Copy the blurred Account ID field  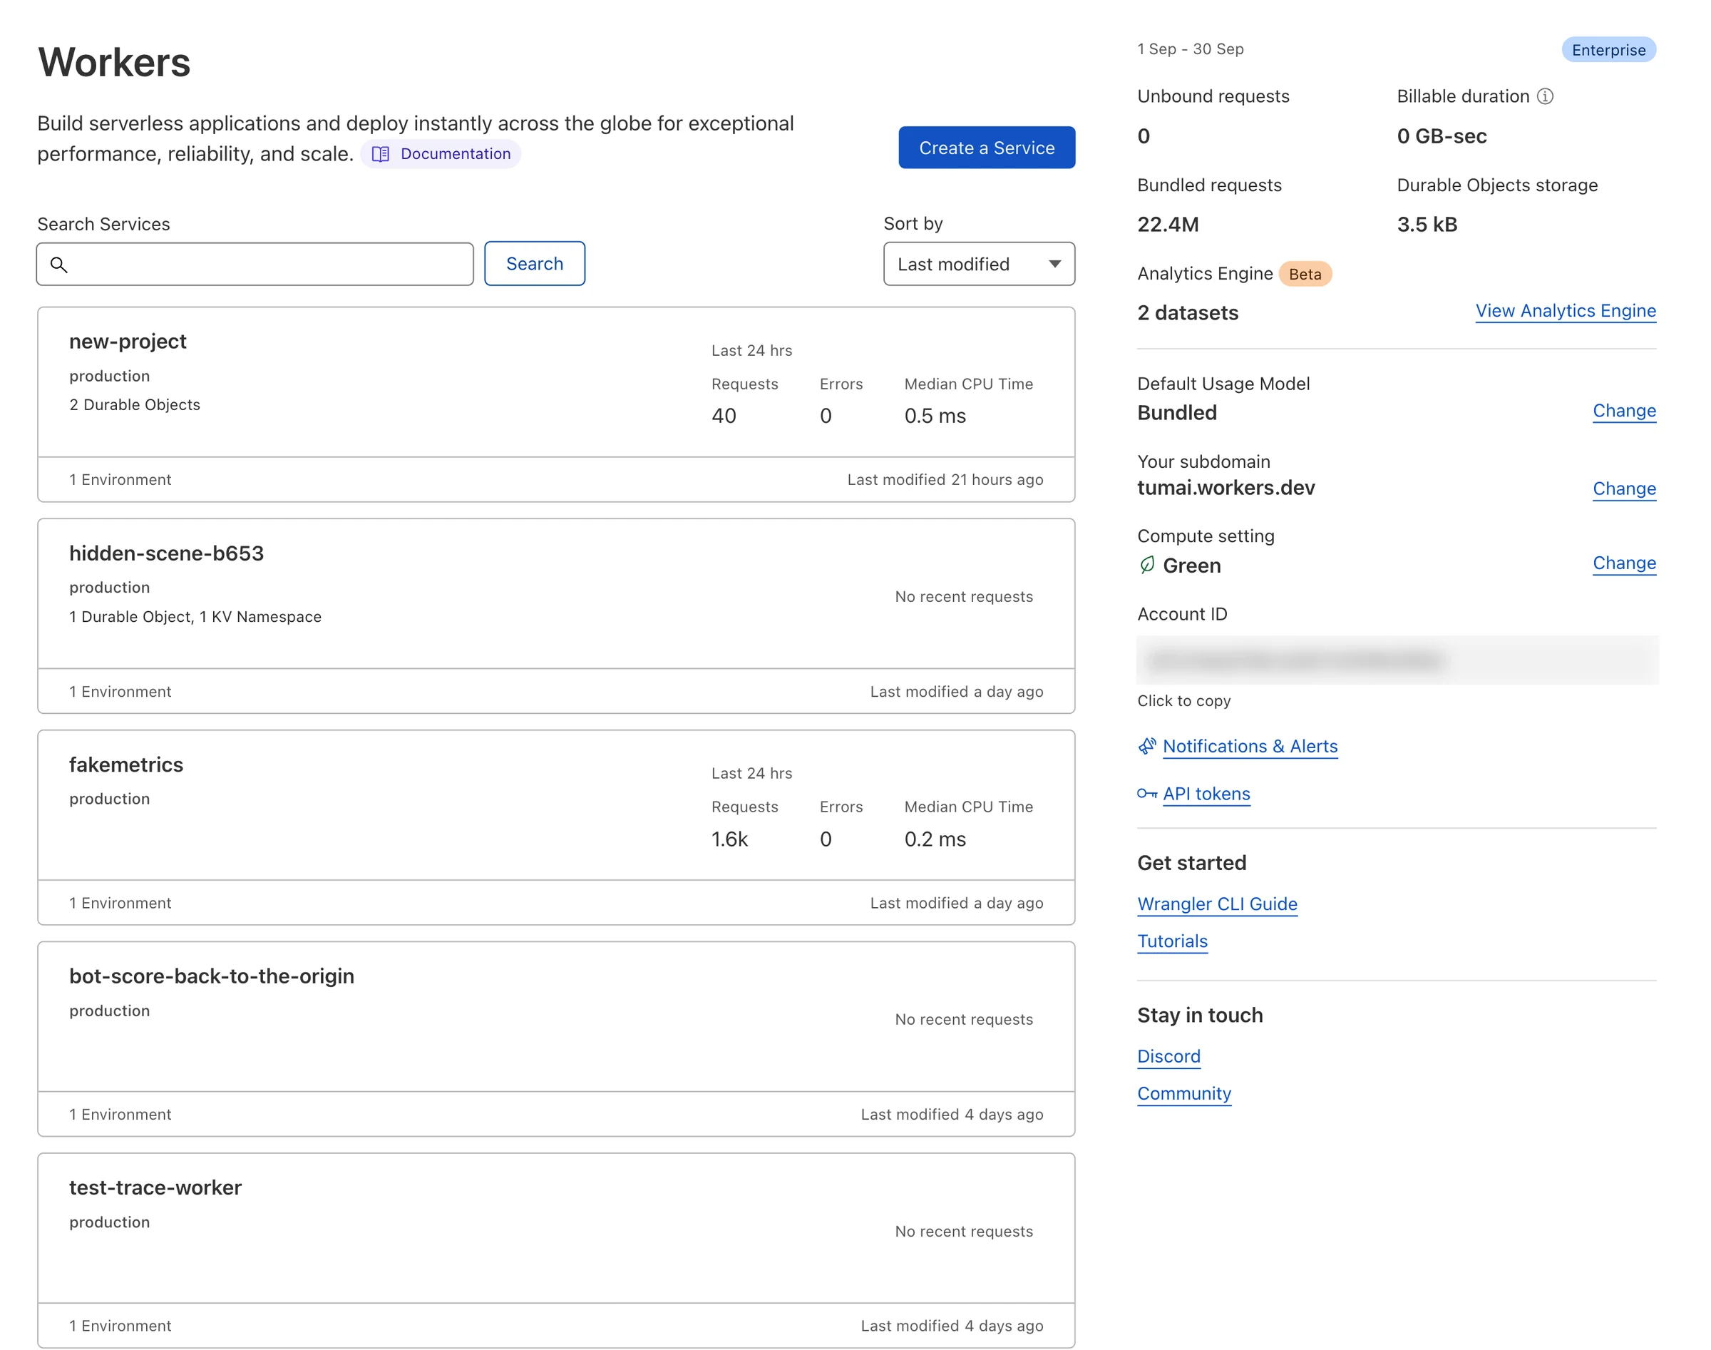click(1397, 660)
